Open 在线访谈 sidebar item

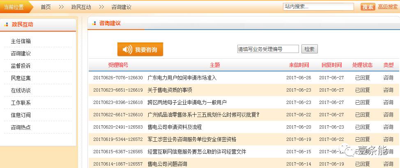pyautogui.click(x=21, y=90)
